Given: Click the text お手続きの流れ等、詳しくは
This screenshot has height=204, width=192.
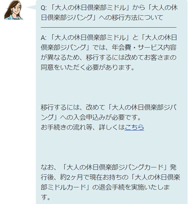Looking at the screenshot, I should 83,127.
